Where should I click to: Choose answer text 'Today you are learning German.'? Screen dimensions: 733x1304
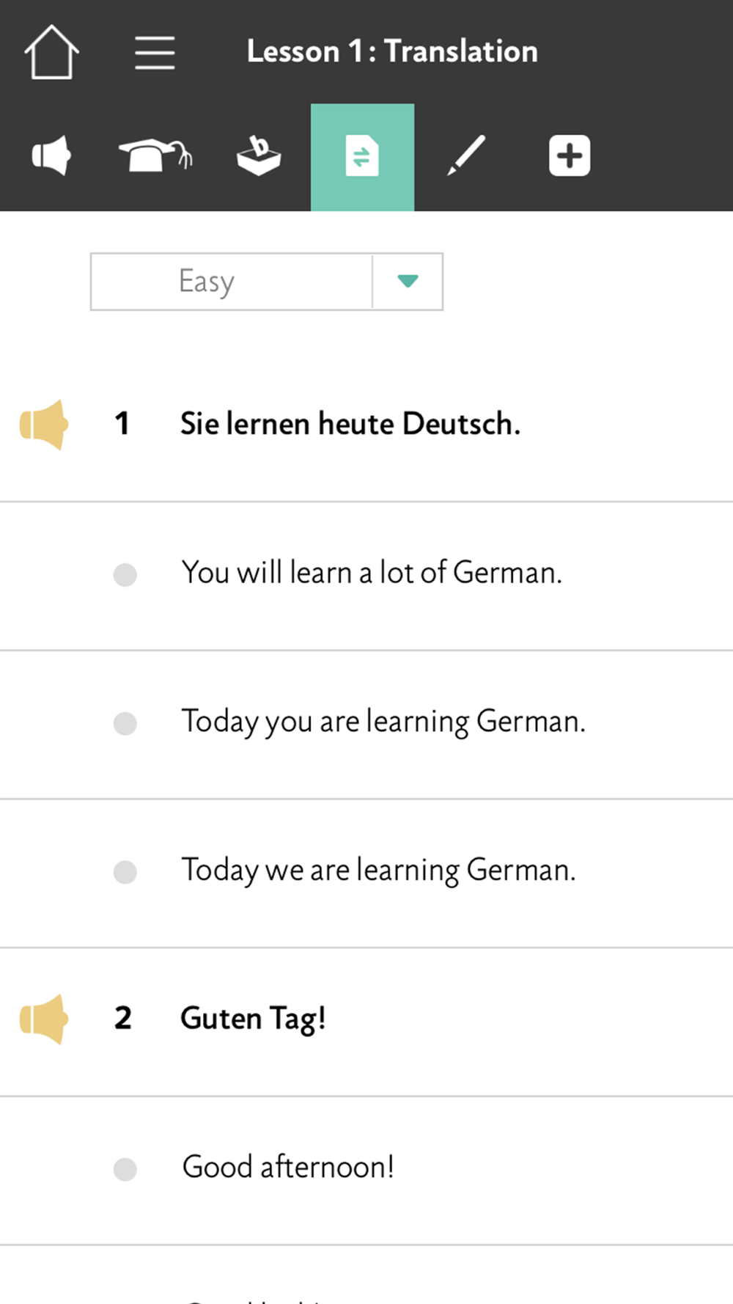(x=383, y=722)
